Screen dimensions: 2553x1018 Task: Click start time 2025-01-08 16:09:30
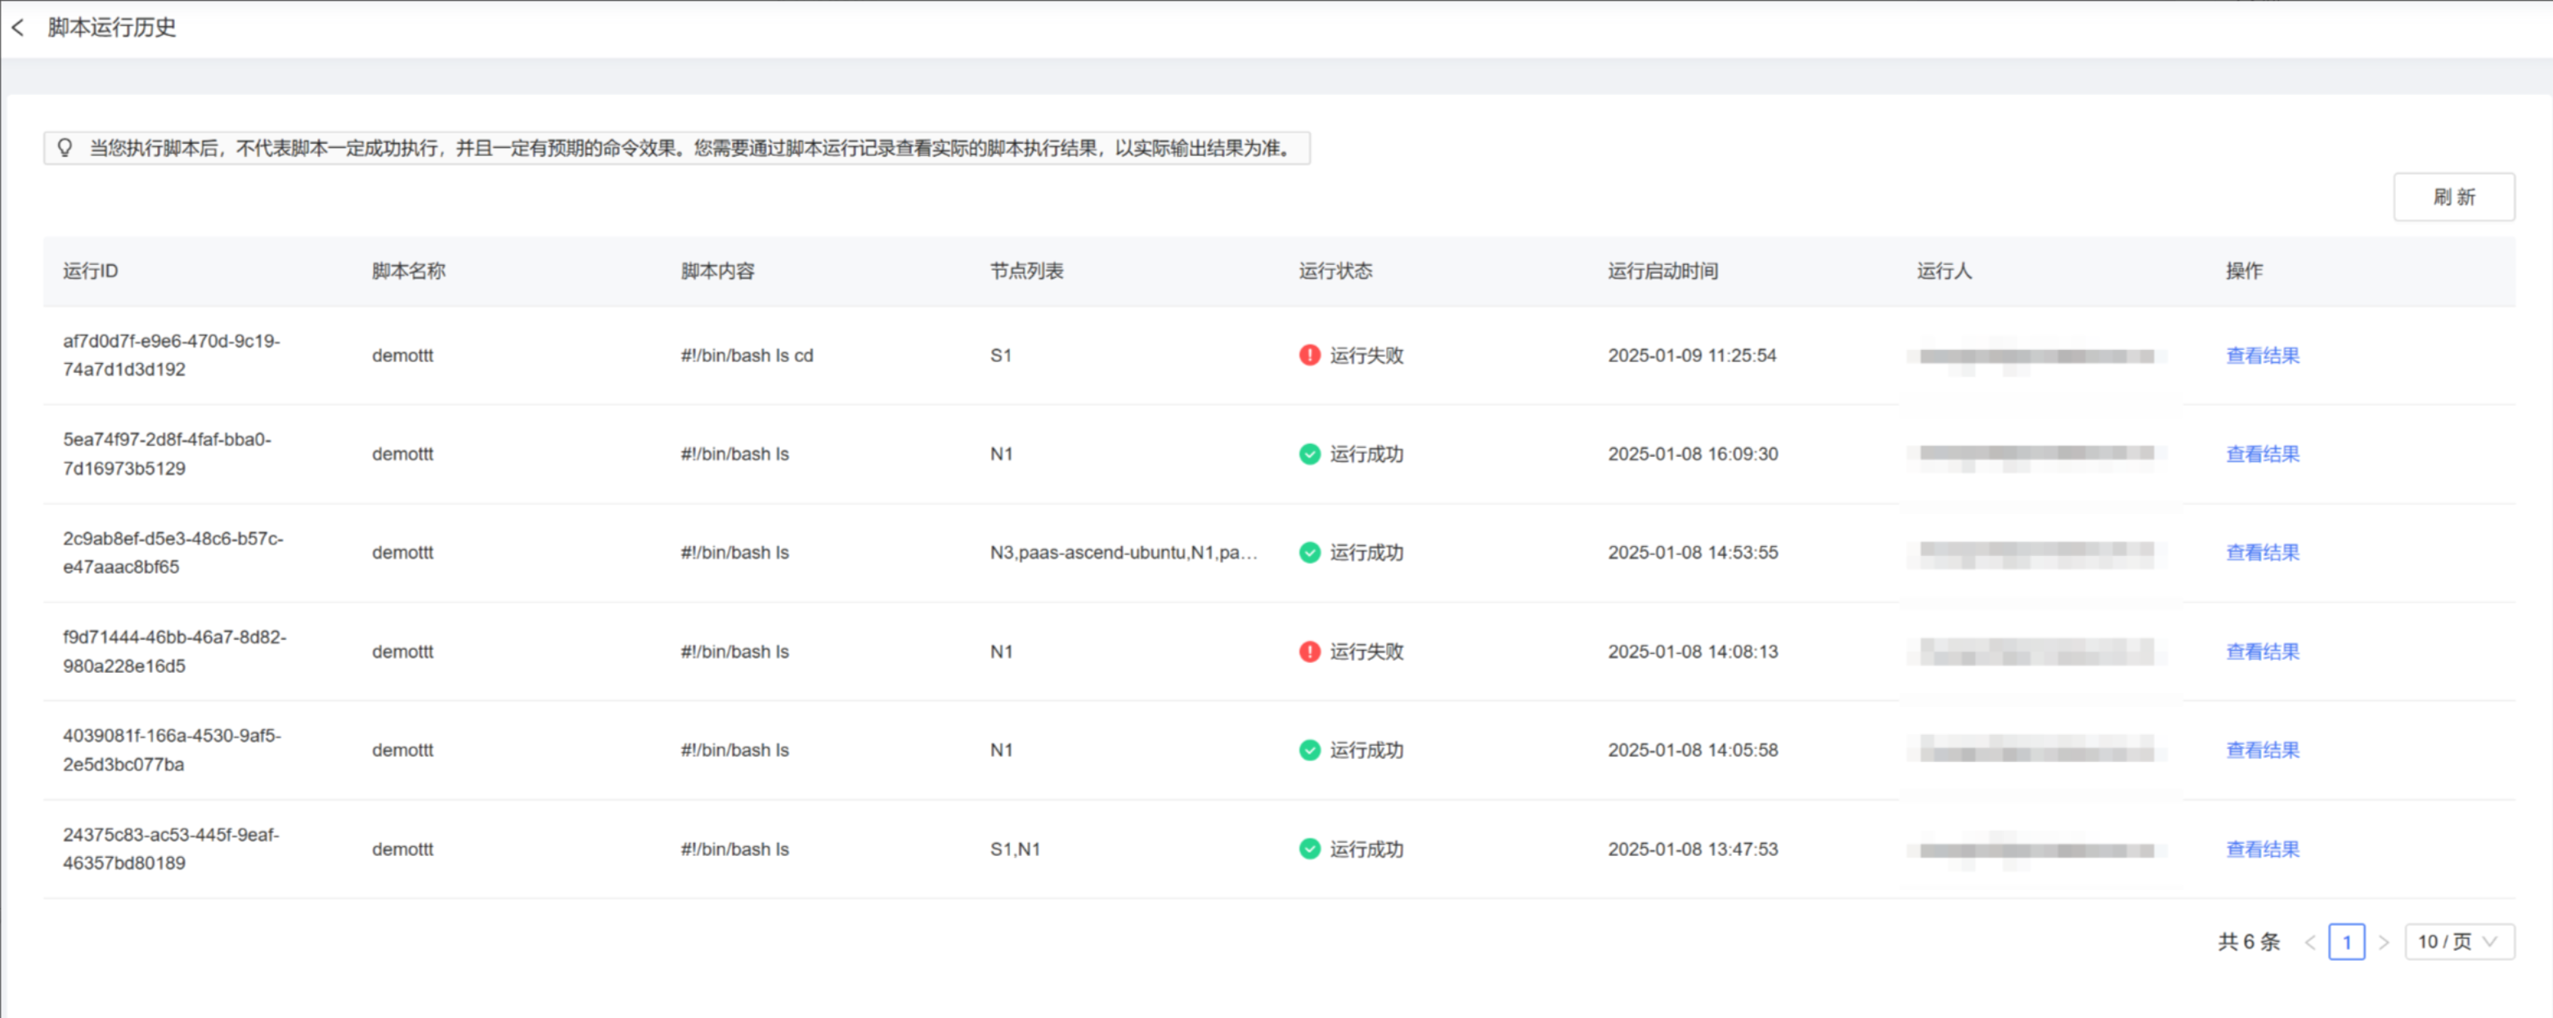1693,454
